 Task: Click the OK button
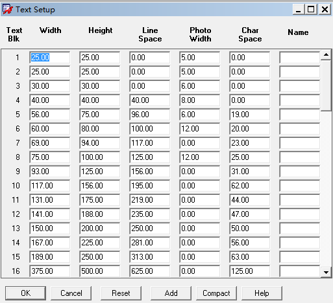click(25, 293)
